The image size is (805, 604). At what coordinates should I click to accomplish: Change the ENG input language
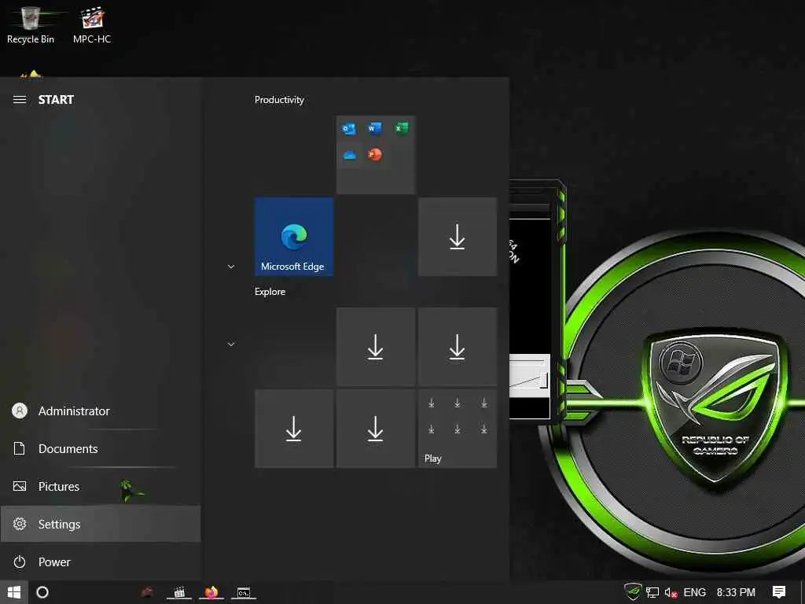click(695, 592)
